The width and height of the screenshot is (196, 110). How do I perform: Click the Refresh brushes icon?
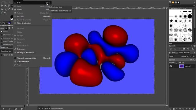pos(188,49)
